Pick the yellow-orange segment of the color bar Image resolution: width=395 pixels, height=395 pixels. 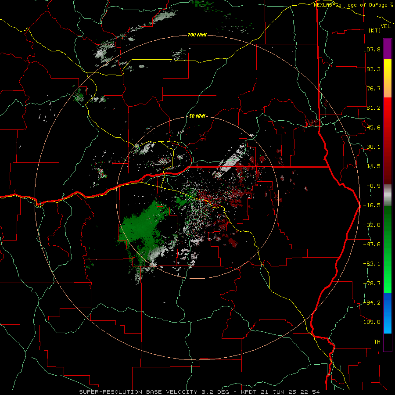click(388, 78)
